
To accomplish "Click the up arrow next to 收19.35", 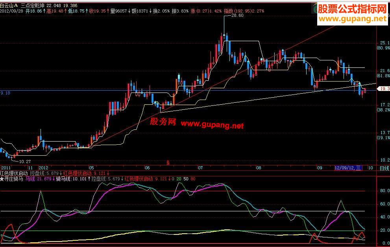I will click(x=109, y=12).
